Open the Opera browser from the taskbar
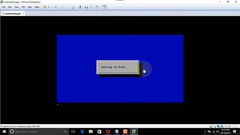The image size is (240, 135). (x=108, y=132)
